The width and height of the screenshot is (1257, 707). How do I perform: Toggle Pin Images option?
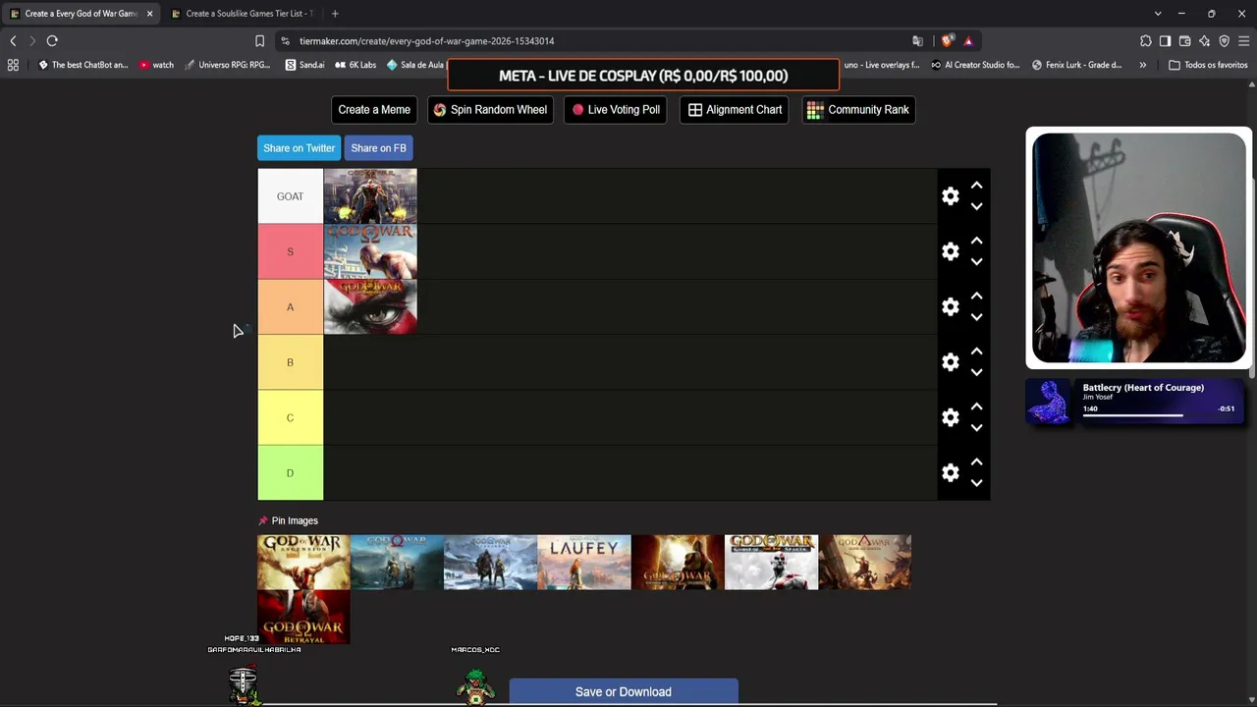pos(288,520)
